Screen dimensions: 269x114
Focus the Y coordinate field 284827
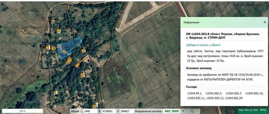pyautogui.click(x=126, y=111)
